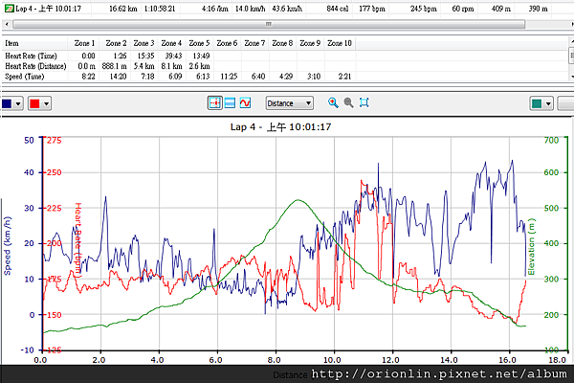Click the zone table scroll up arrow
Image resolution: width=574 pixels, height=383 pixels.
coord(571,41)
